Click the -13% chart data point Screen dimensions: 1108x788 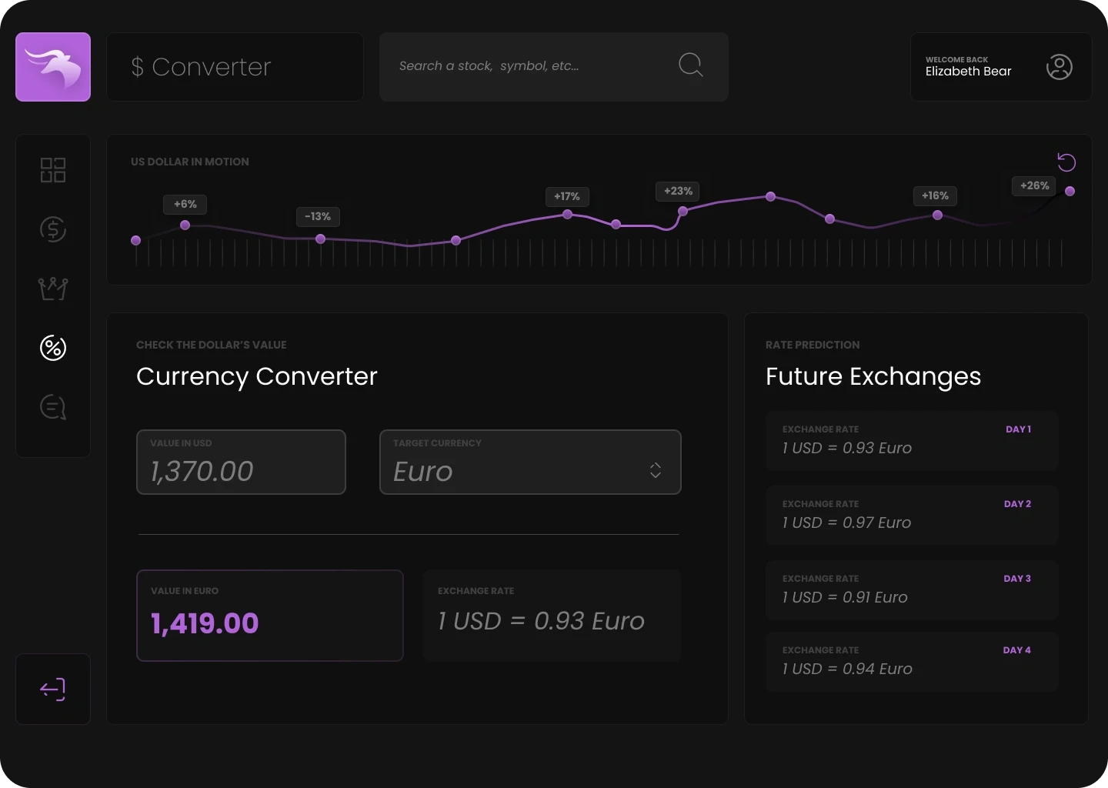(320, 239)
